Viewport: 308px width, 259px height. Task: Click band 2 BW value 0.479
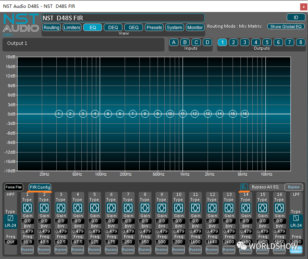tap(44, 231)
